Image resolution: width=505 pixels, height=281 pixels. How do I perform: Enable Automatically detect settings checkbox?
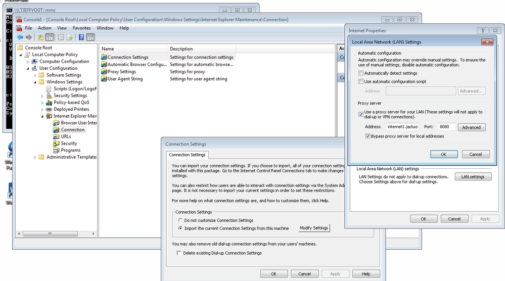[361, 73]
